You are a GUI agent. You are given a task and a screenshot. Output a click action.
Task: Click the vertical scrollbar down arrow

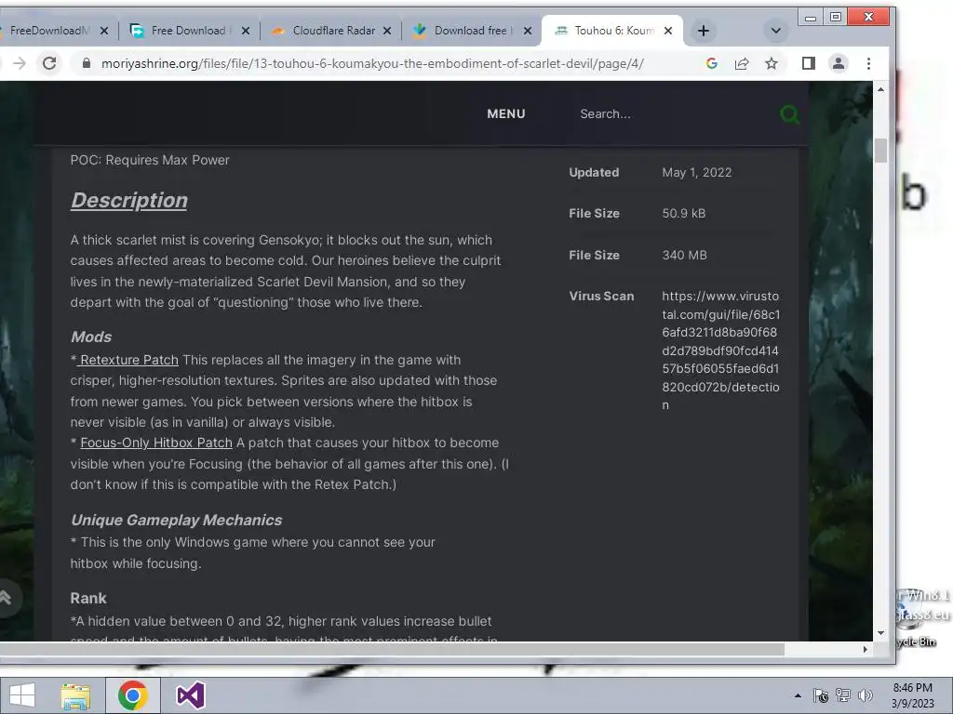pyautogui.click(x=880, y=632)
